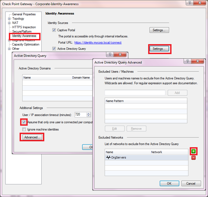Select General Properties in the tree
Image resolution: width=208 pixels, height=197 pixels.
pos(24,14)
